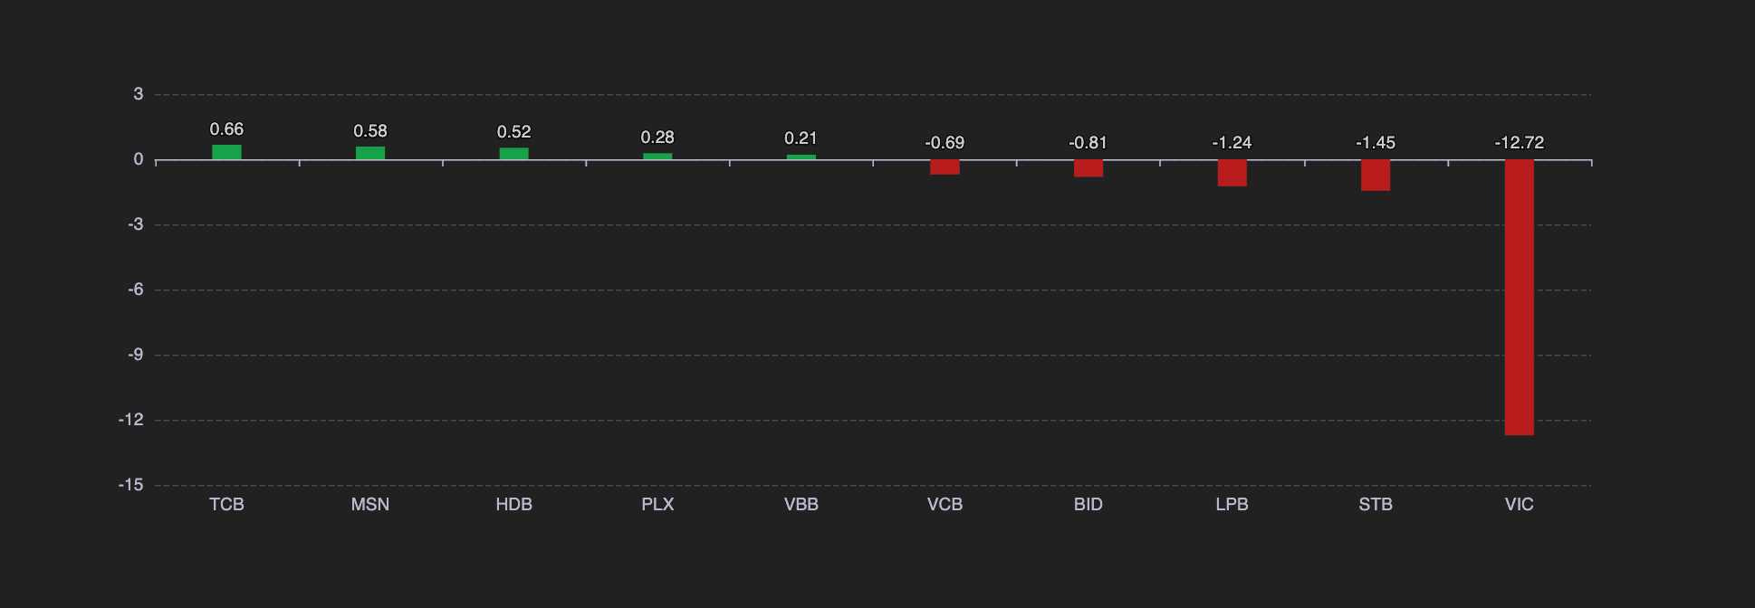Click the -12.72 value label

coord(1520,143)
